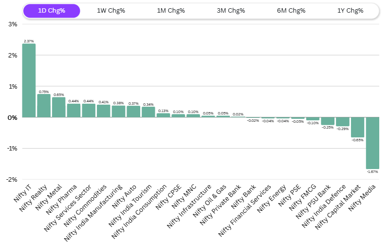Click the 2% y-axis label

coord(13,56)
